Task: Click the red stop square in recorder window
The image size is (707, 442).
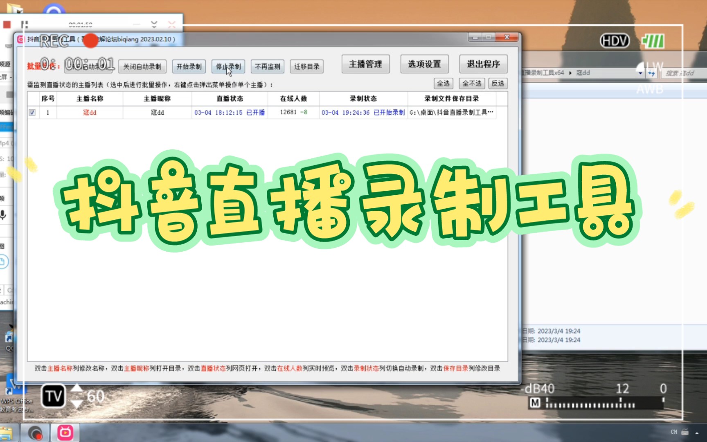Action: [7, 25]
